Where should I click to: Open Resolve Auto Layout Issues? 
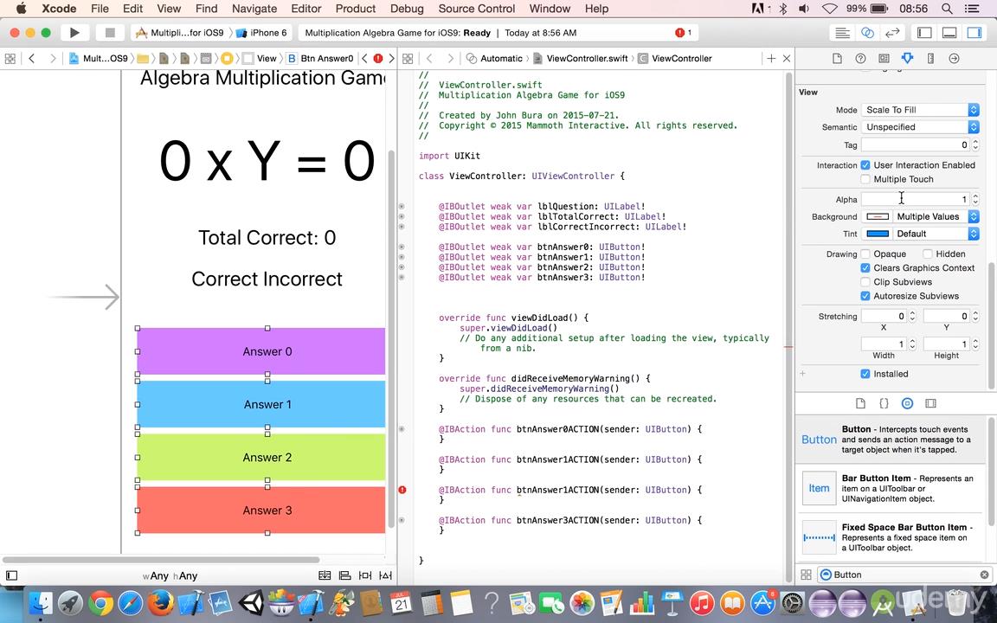click(385, 576)
